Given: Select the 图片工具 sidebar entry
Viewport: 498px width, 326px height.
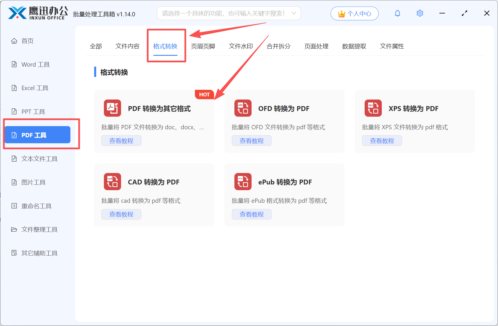Looking at the screenshot, I should tap(33, 182).
